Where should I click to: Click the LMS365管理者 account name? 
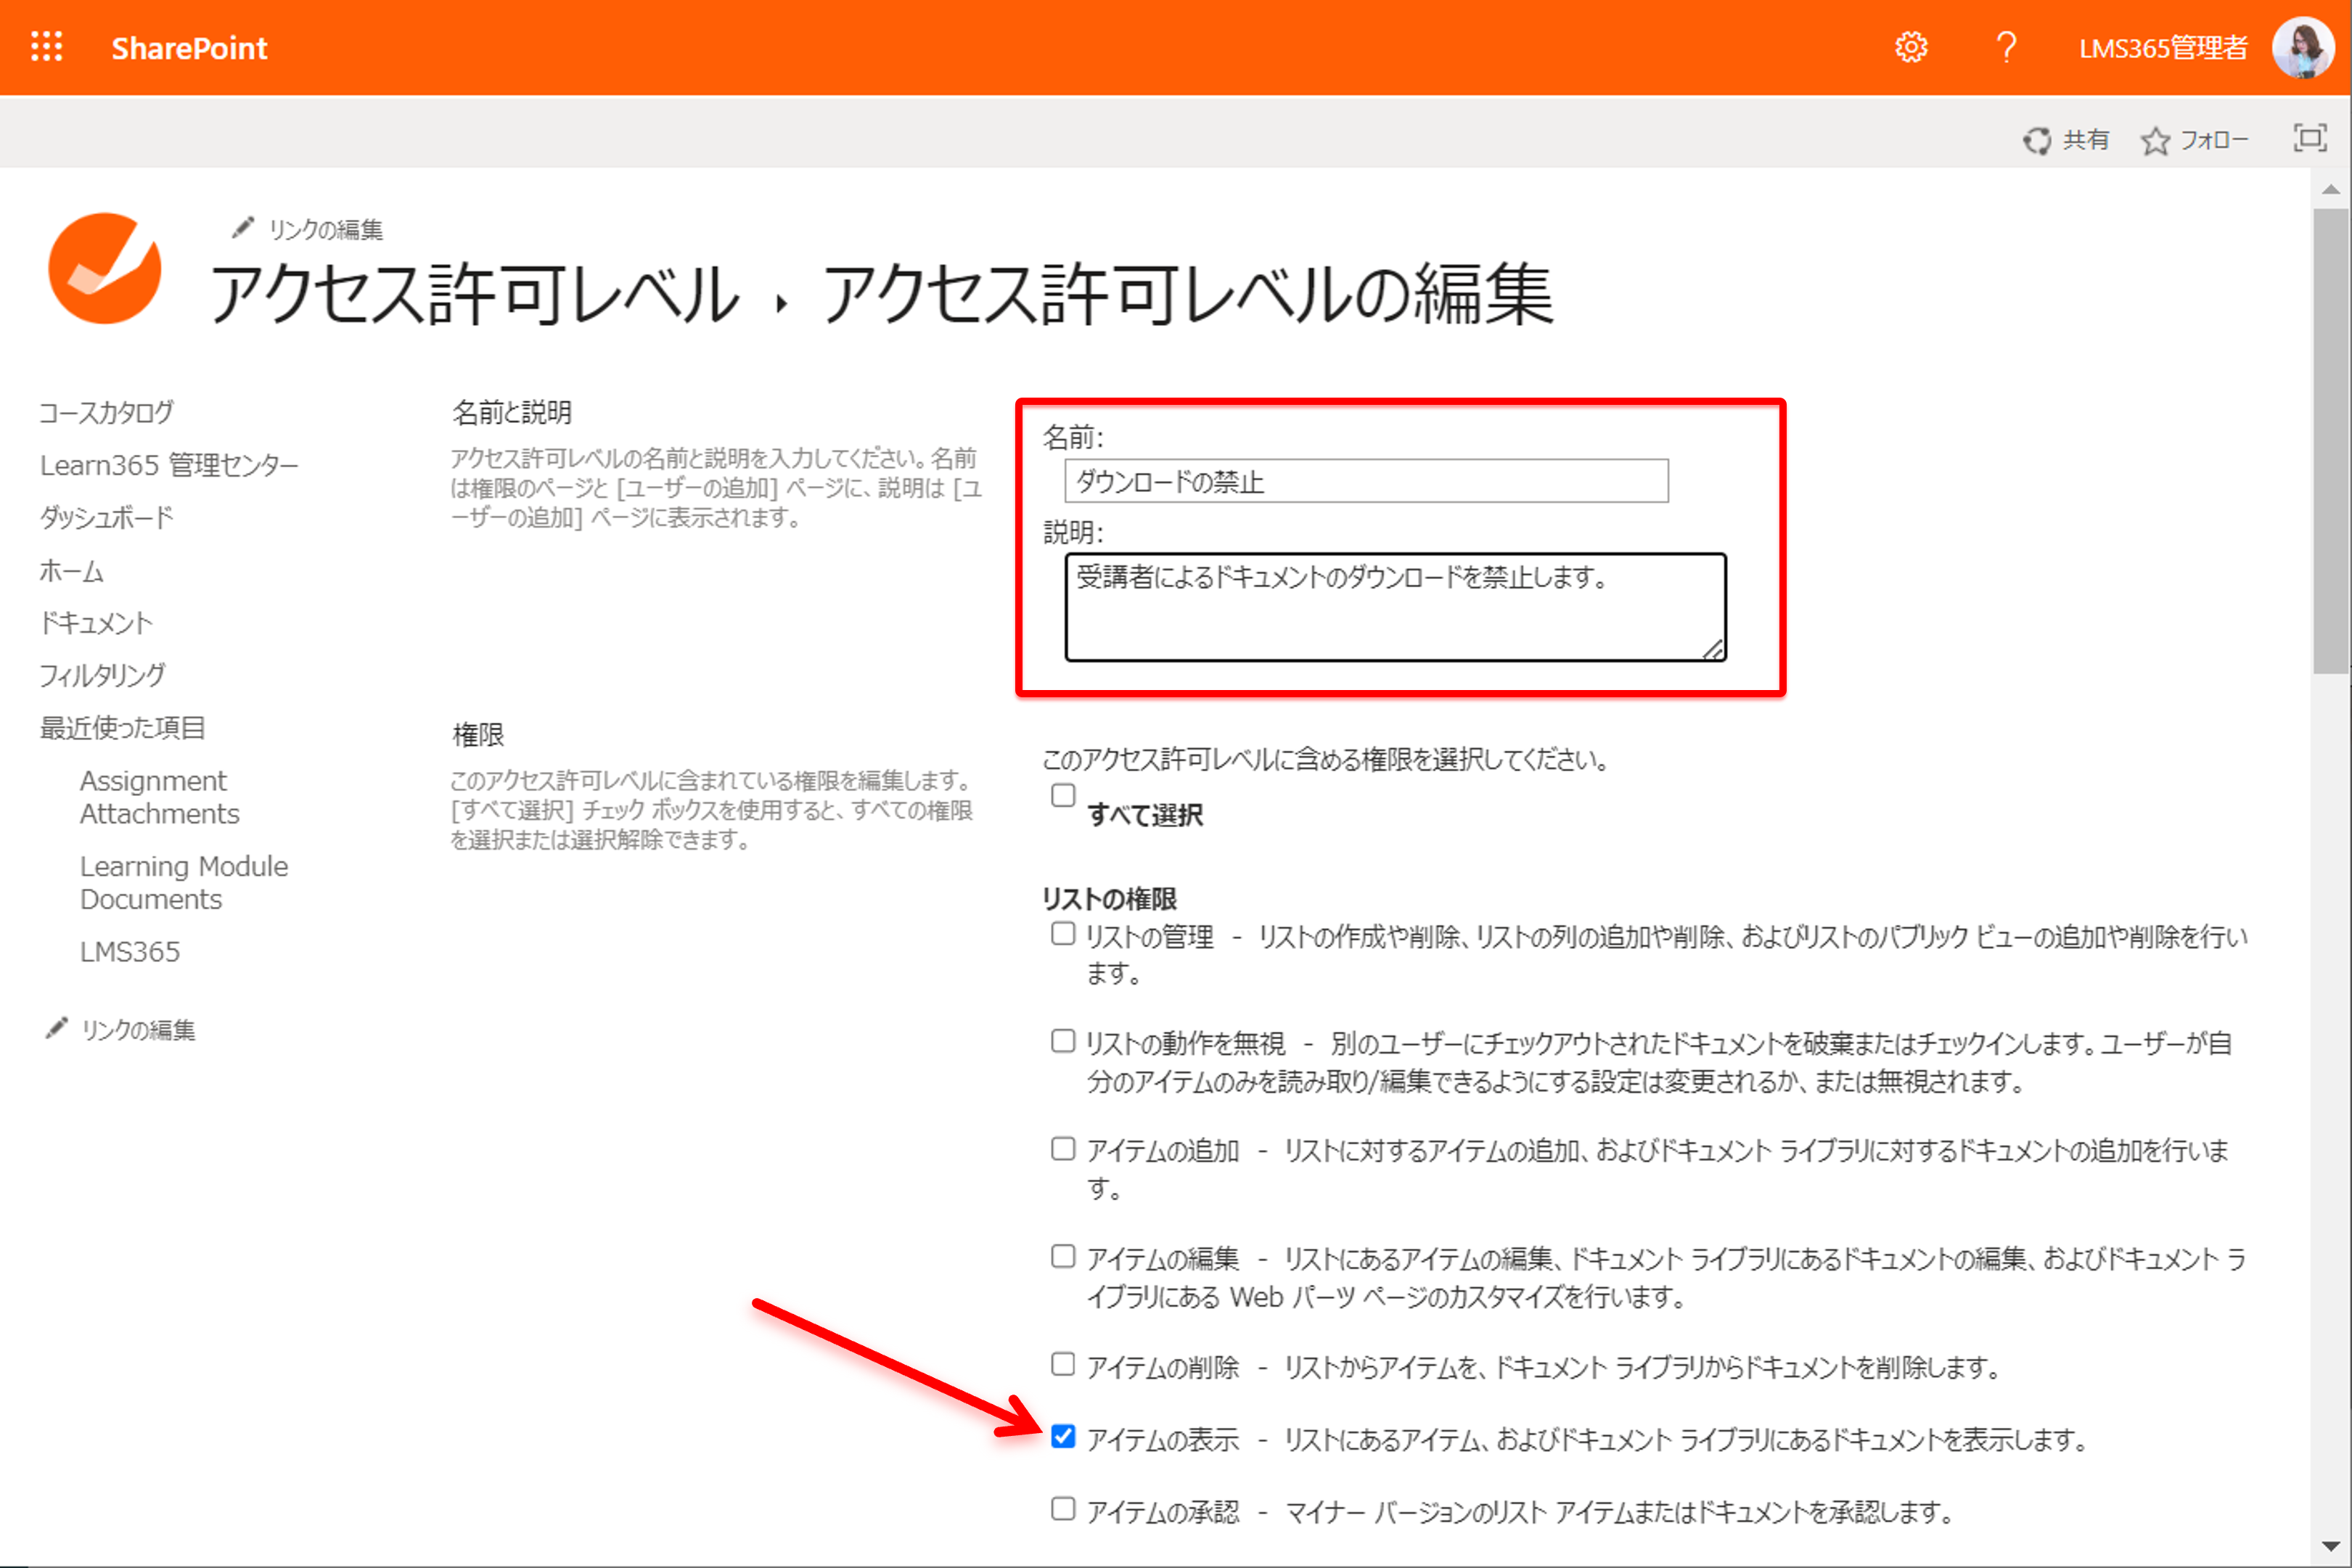pyautogui.click(x=2163, y=48)
